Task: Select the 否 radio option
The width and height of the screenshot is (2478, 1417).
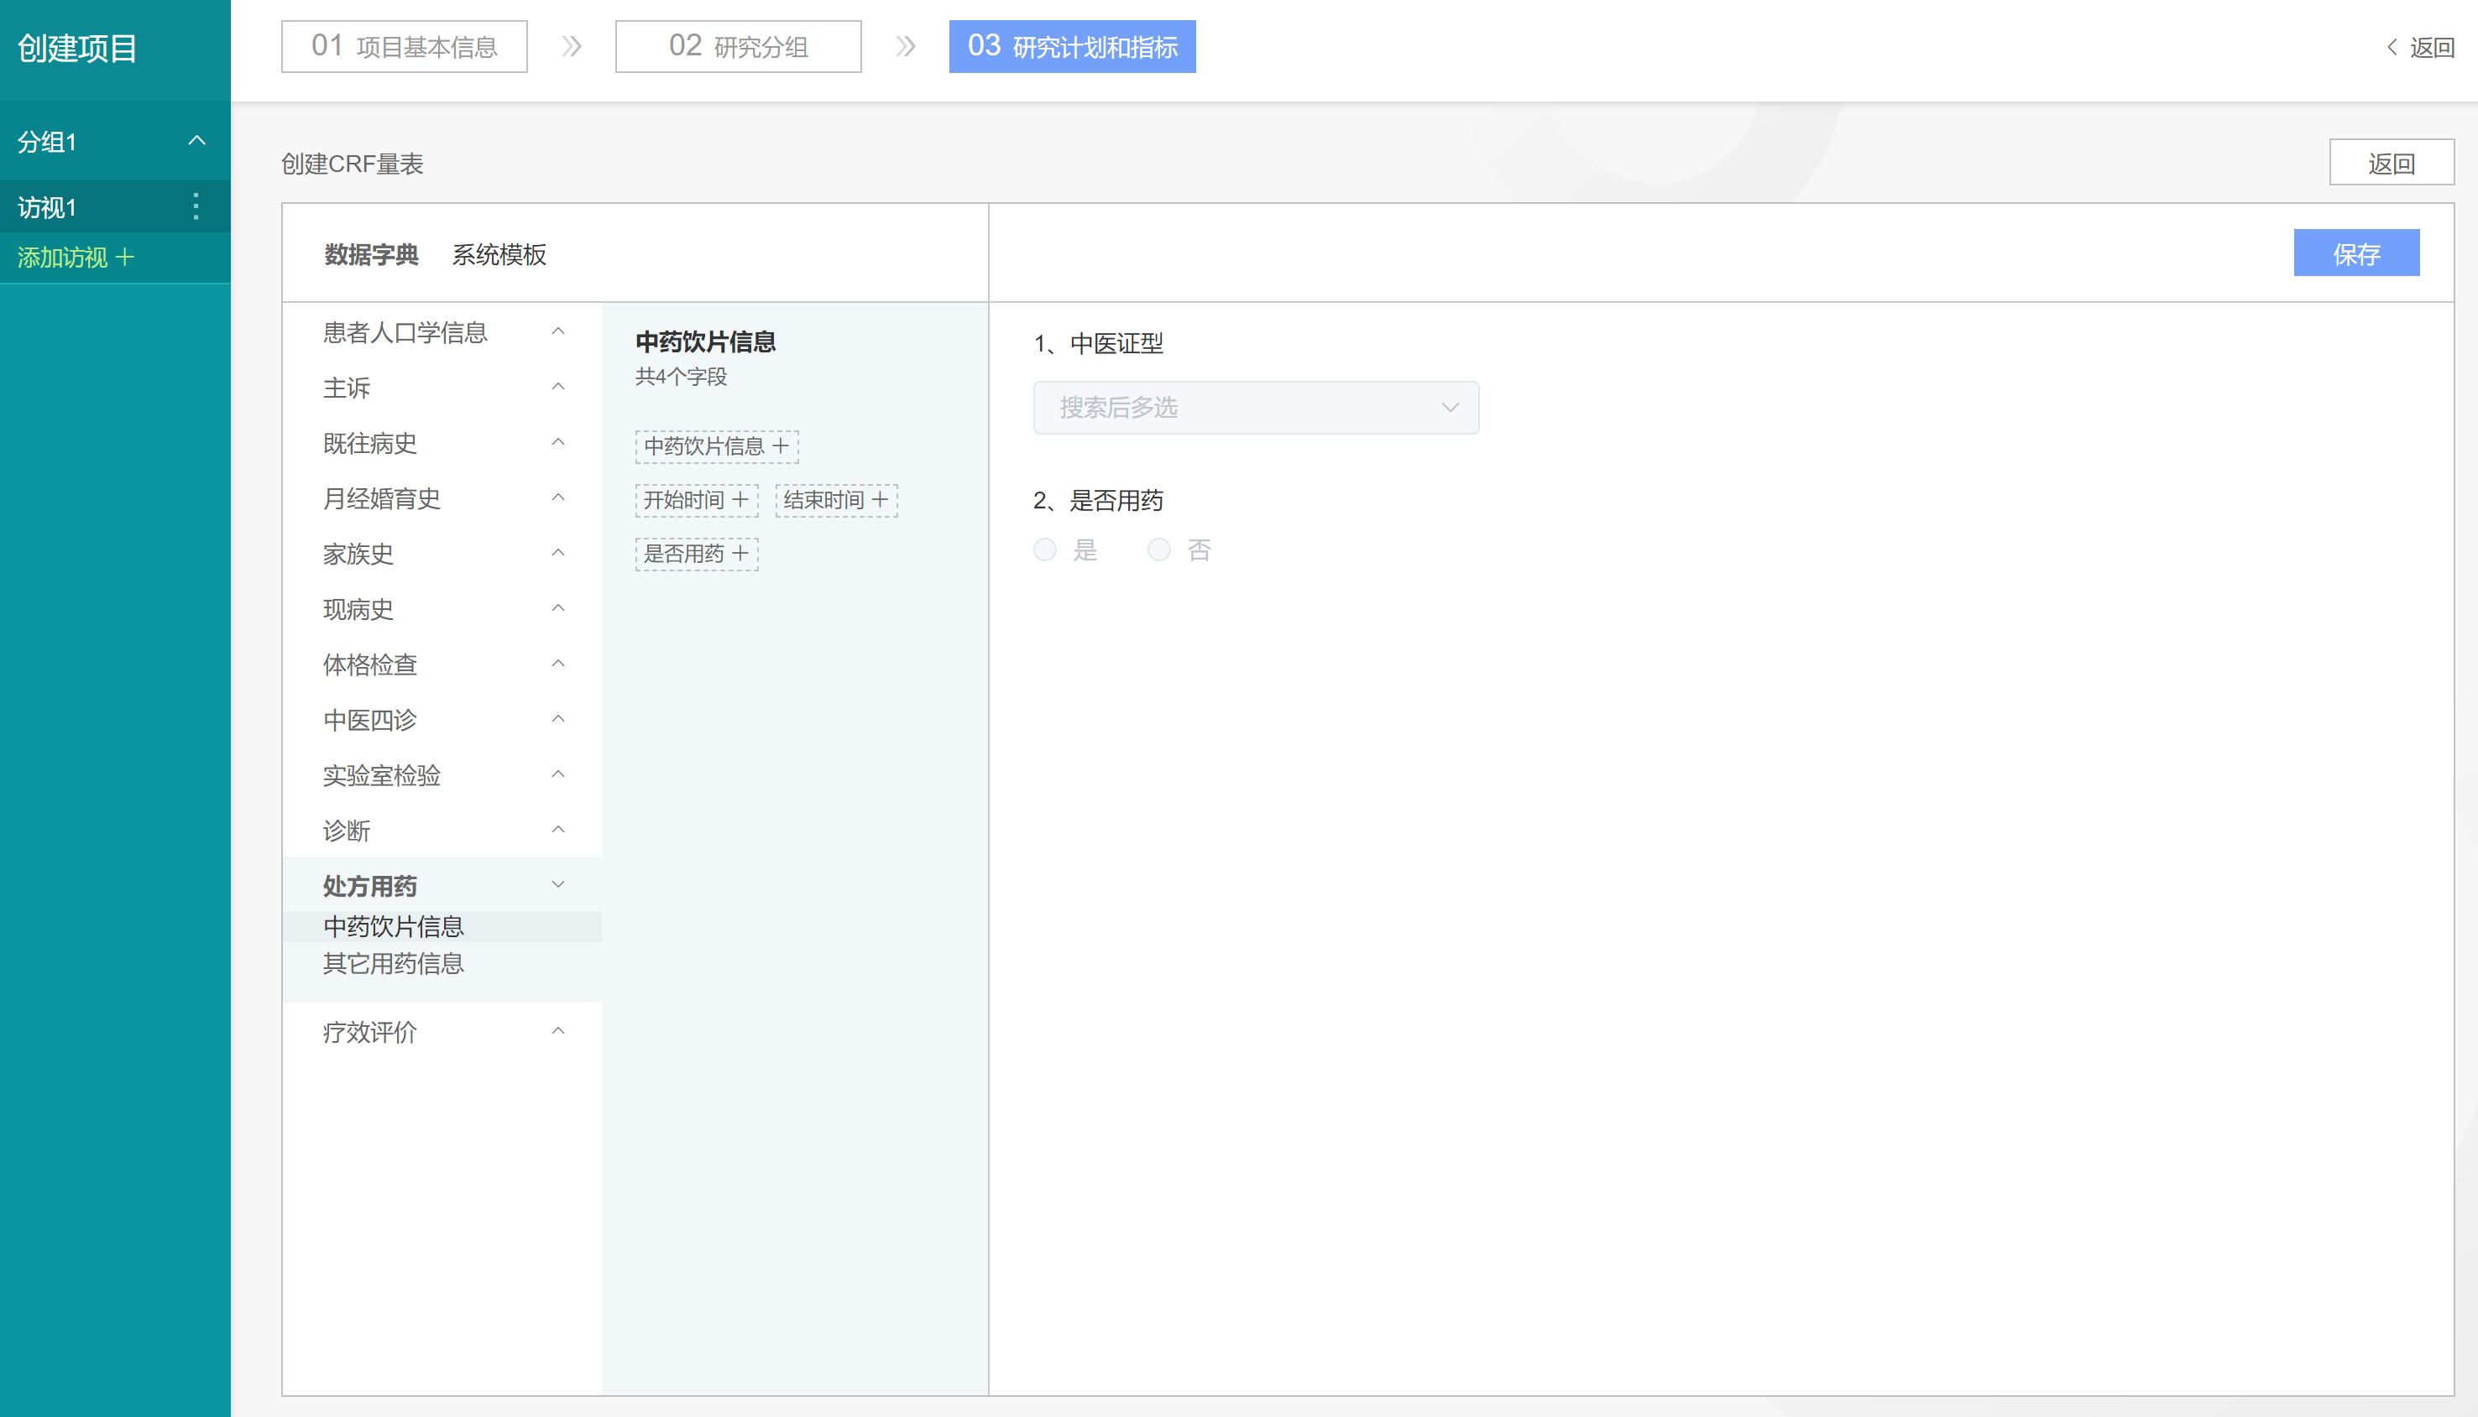Action: point(1158,550)
